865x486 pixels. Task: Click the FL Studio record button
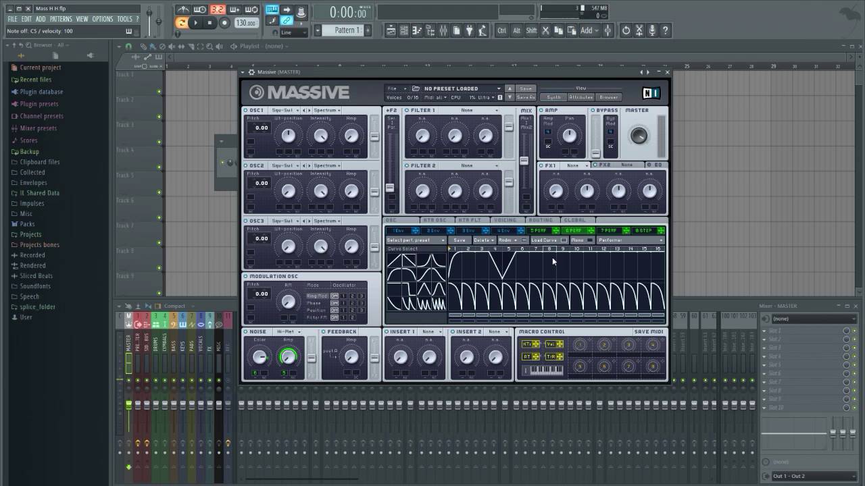point(224,22)
